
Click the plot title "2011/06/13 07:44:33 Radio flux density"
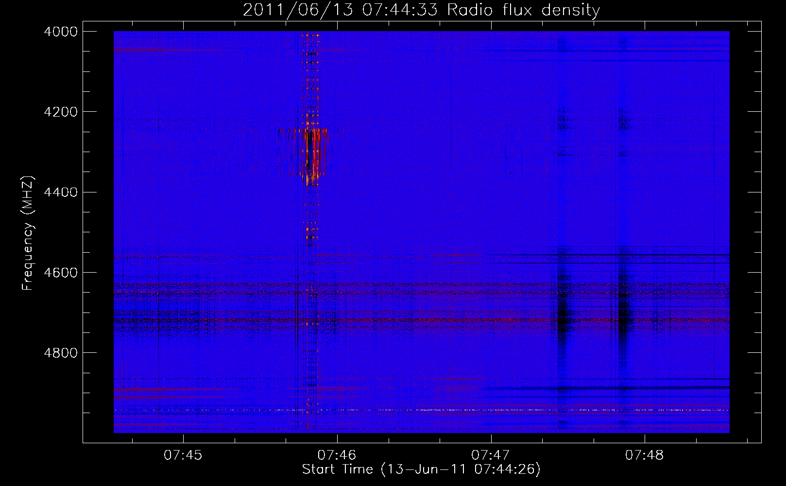click(x=421, y=10)
